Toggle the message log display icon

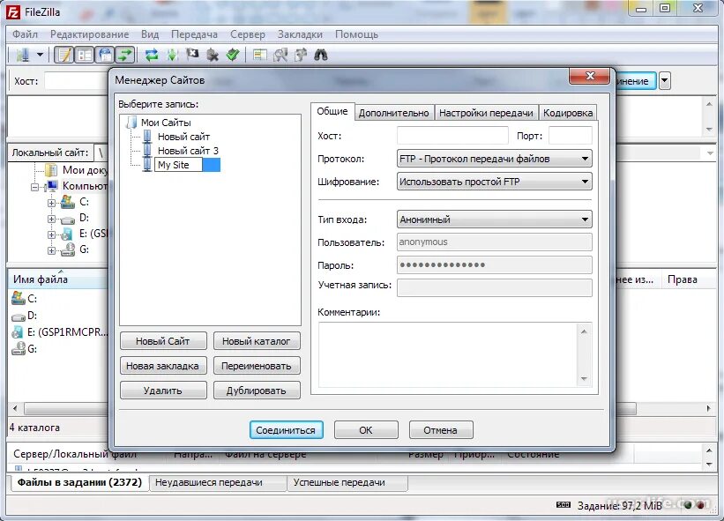pos(64,55)
